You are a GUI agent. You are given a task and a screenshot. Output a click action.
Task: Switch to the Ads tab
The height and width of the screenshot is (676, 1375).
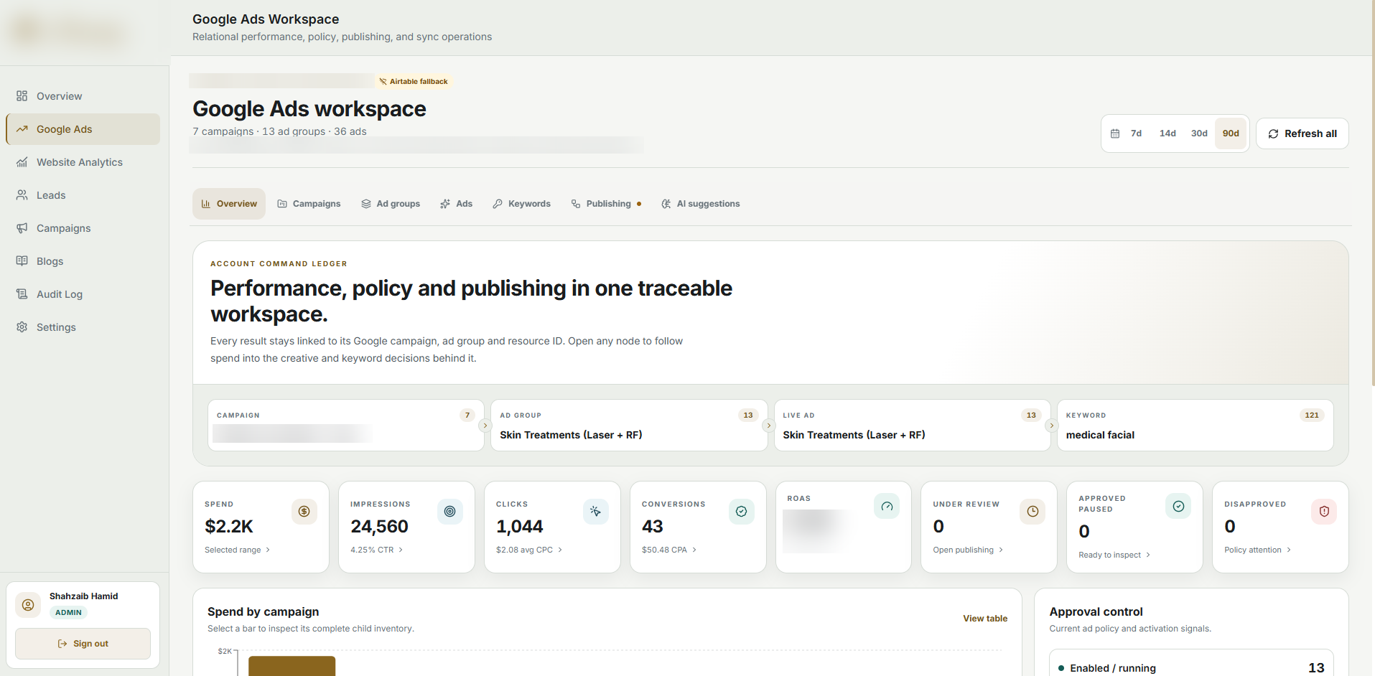click(x=457, y=204)
